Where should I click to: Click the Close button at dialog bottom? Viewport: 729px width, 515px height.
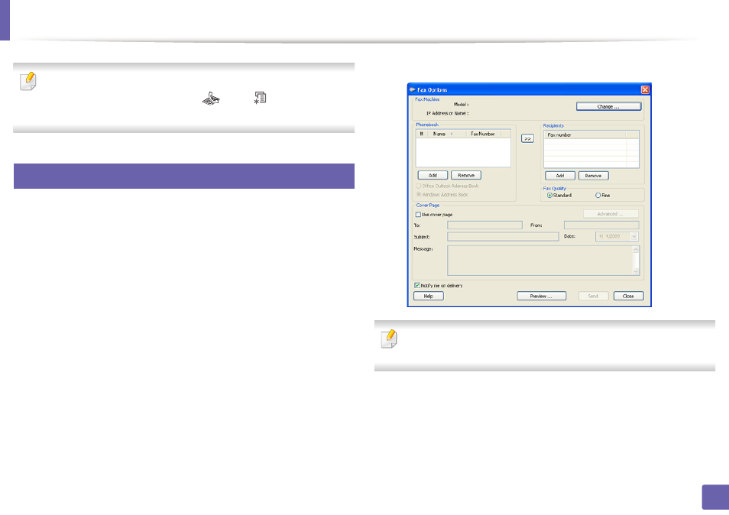(628, 296)
